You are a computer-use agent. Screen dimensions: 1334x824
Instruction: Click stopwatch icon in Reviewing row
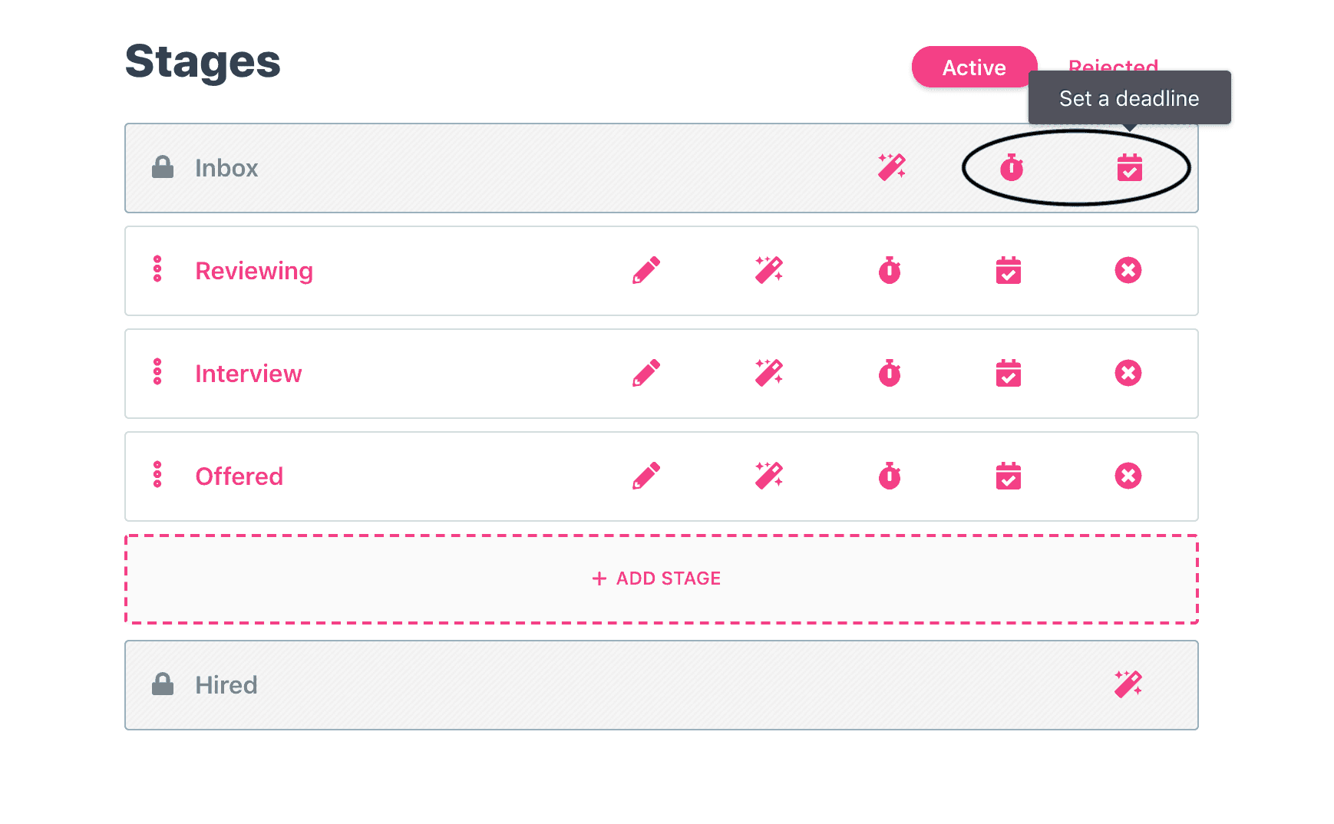(890, 270)
